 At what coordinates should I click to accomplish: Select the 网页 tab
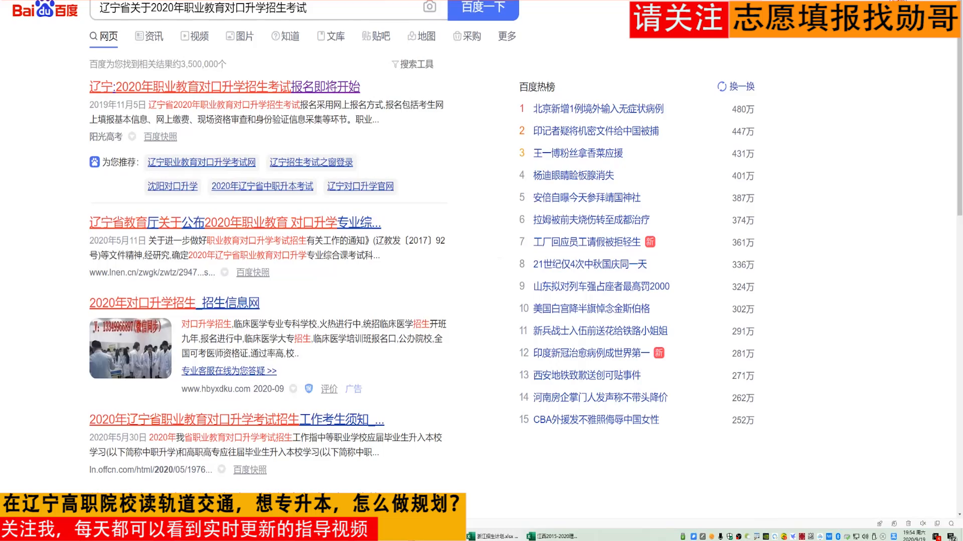pyautogui.click(x=104, y=36)
